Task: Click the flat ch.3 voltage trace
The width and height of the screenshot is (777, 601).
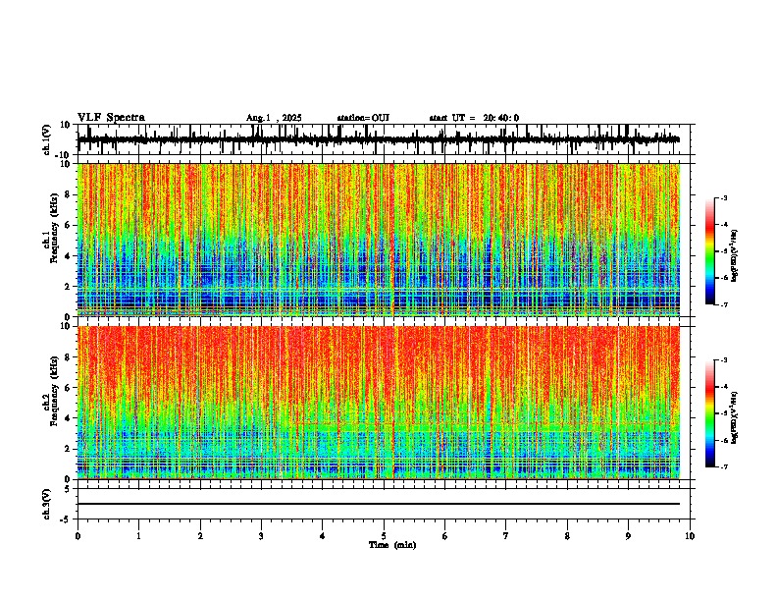Action: pyautogui.click(x=379, y=504)
